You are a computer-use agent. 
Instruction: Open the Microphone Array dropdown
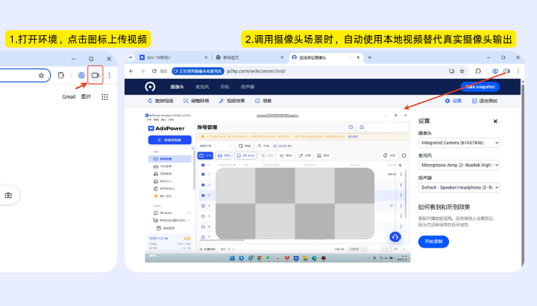click(x=459, y=165)
